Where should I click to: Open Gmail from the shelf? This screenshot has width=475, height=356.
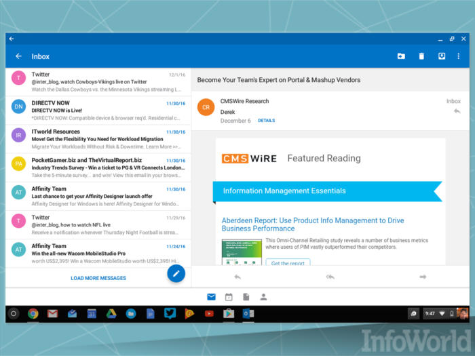(x=52, y=313)
